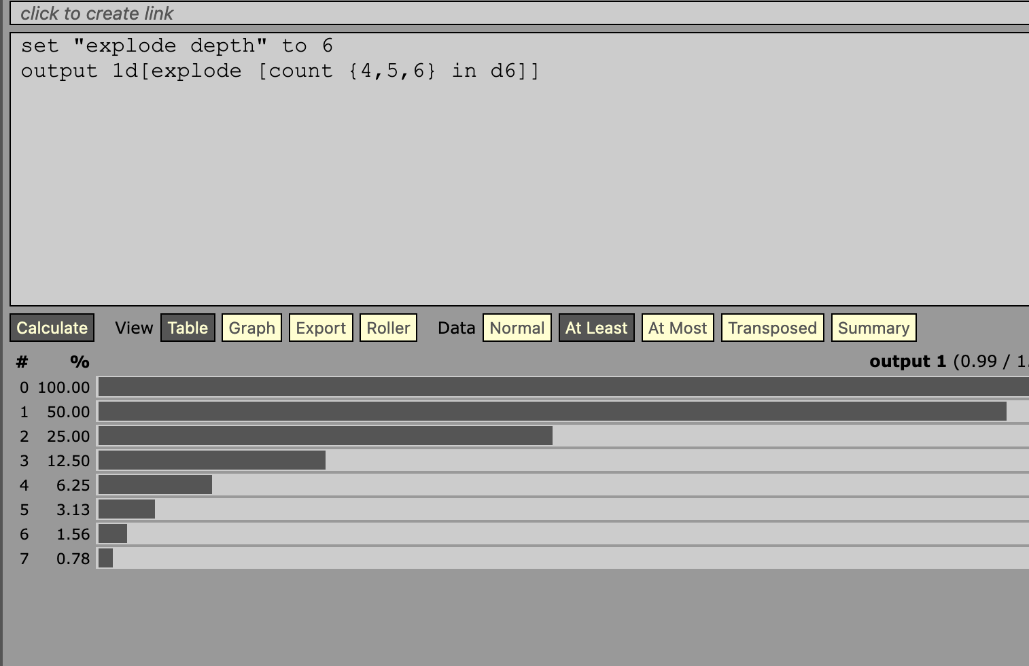1029x666 pixels.
Task: Open the Roller view
Action: [388, 328]
